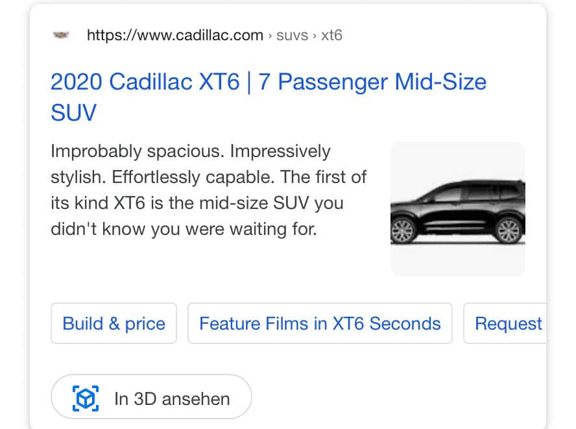Open 'Feature Films in XT6 Seconds' chip
Screen dimensions: 576x429
320,323
